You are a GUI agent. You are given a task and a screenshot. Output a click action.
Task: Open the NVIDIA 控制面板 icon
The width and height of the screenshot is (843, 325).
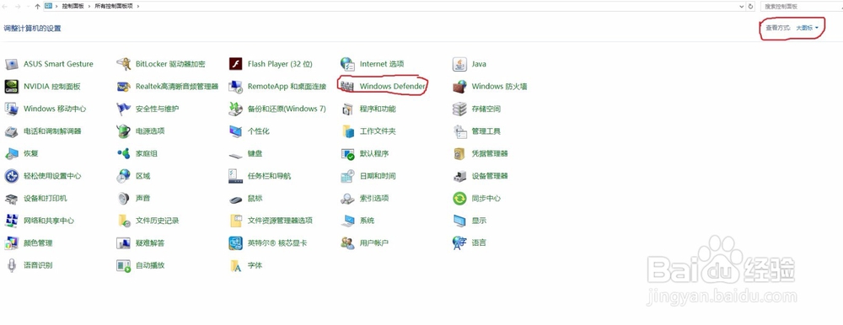[11, 87]
